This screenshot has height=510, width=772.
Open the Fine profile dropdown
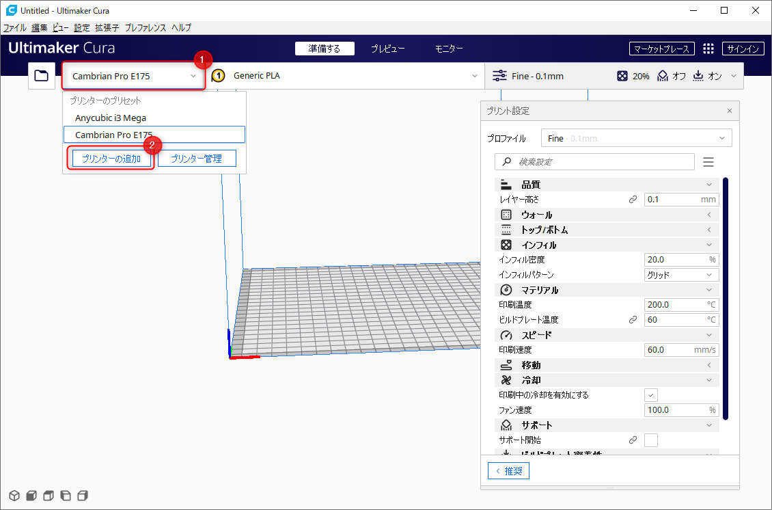coord(636,139)
